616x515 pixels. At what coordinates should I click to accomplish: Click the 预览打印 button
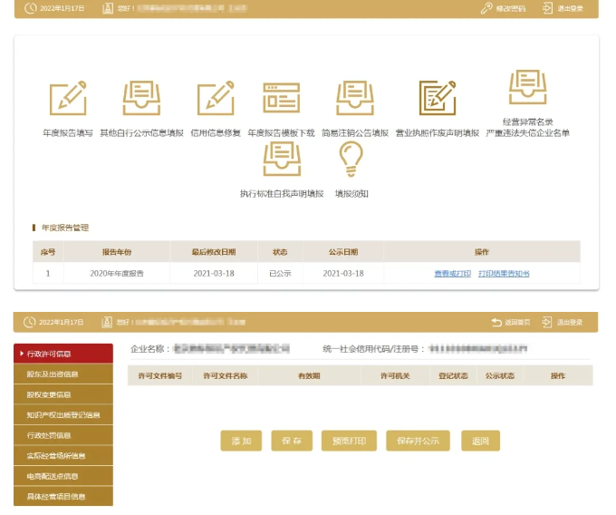tap(349, 441)
